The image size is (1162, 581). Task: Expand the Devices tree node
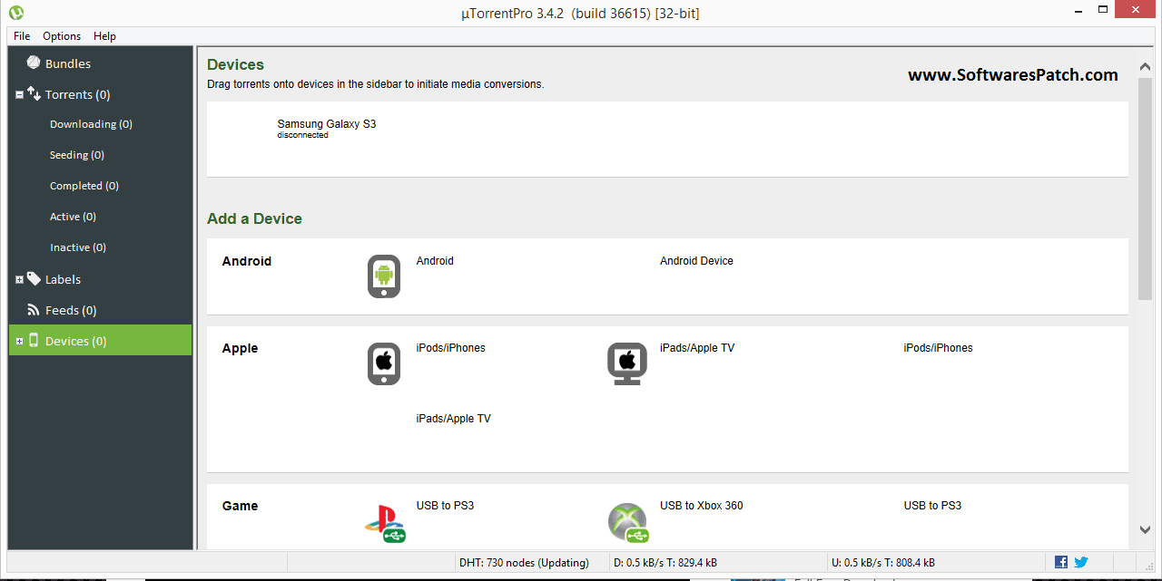tap(19, 342)
